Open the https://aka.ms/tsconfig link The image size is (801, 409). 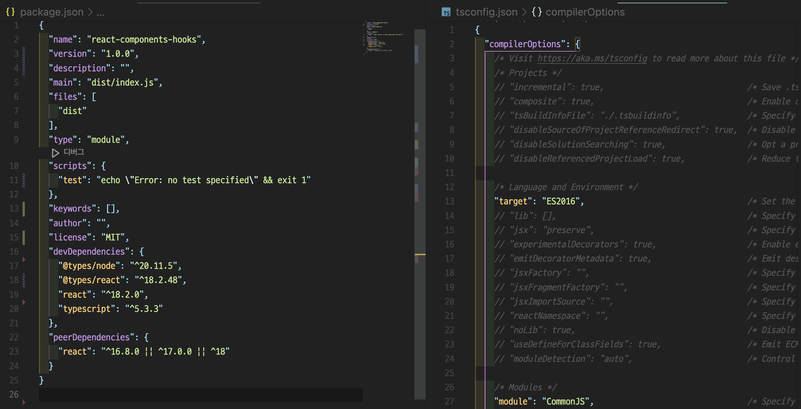point(592,58)
